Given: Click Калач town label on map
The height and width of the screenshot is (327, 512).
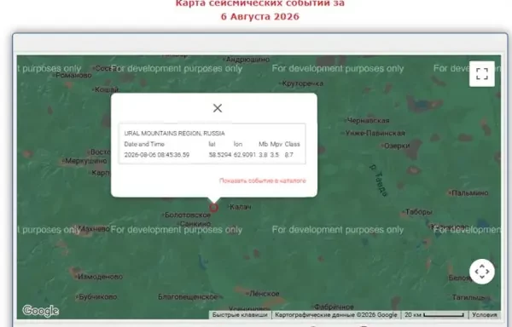Looking at the screenshot, I should [241, 207].
